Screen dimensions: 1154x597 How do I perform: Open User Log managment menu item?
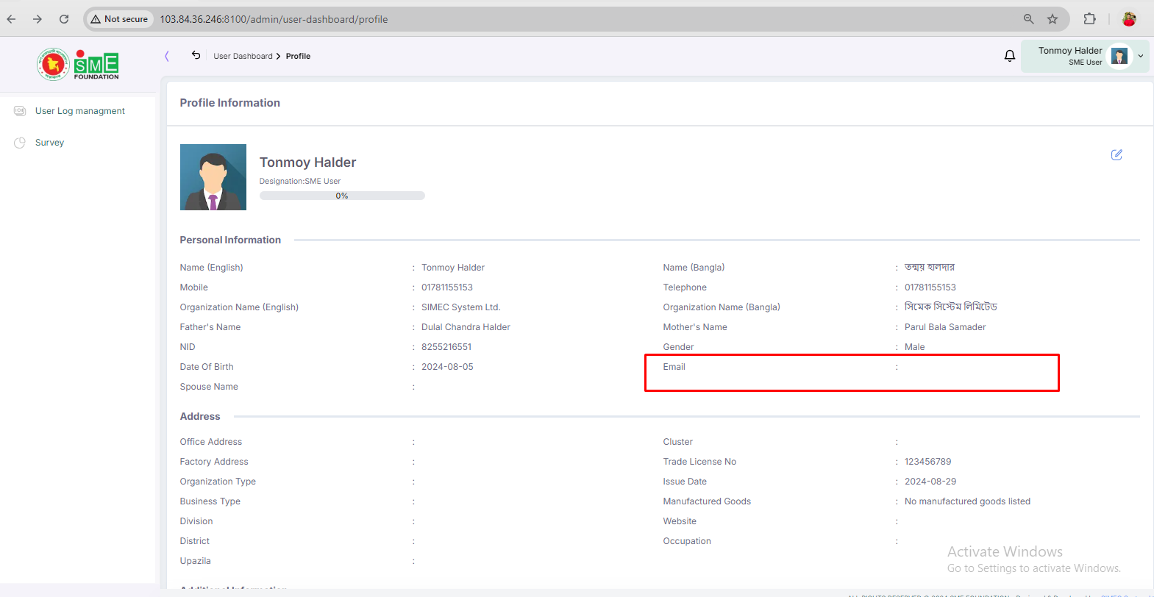point(80,111)
